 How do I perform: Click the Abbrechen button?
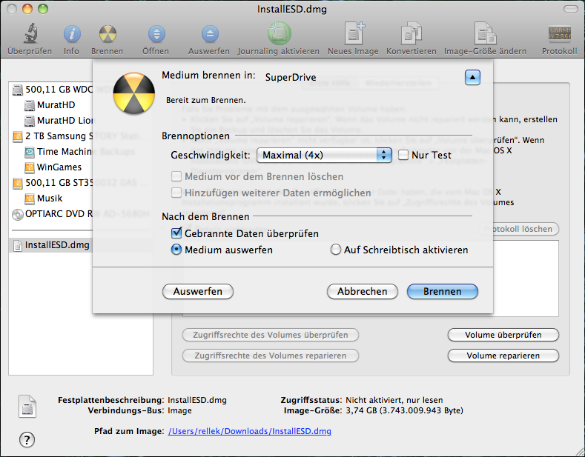coord(362,292)
